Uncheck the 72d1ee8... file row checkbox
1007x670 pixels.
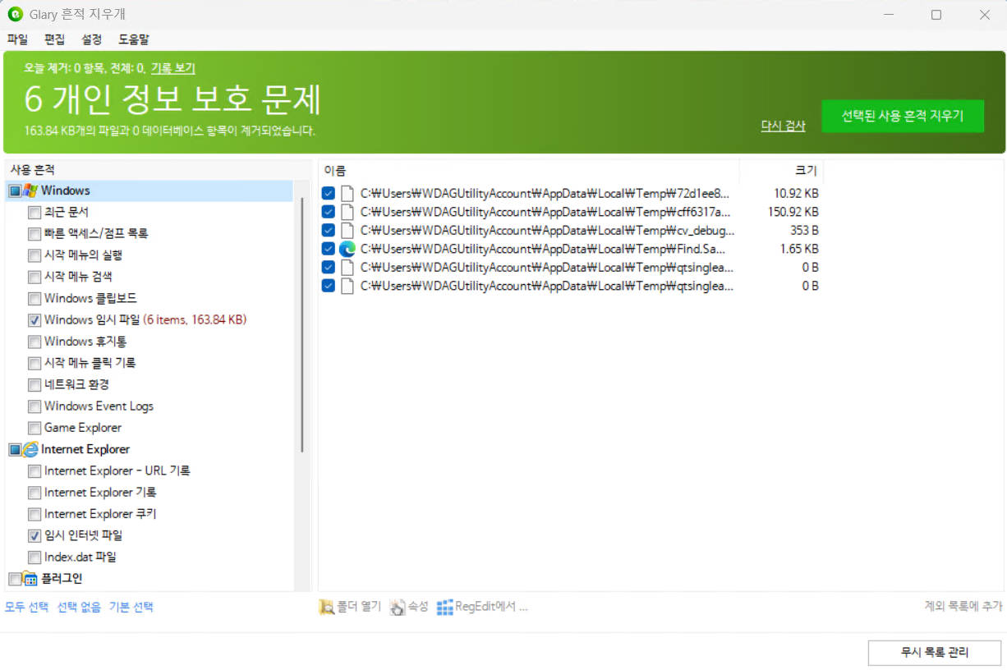[x=329, y=194]
